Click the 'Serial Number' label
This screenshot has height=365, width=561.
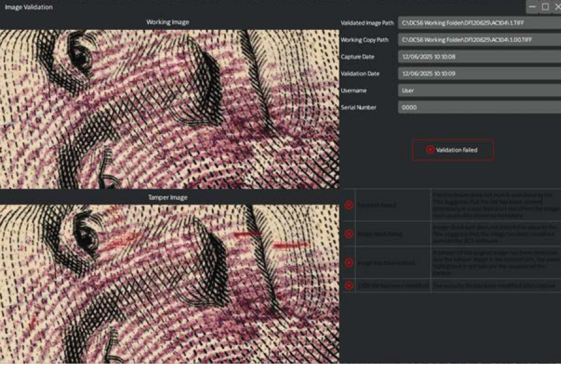pos(359,107)
